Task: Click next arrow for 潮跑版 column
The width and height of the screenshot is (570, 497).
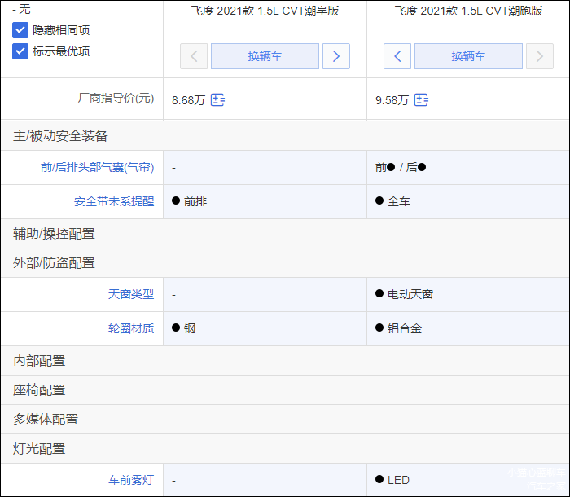Action: pyautogui.click(x=539, y=56)
